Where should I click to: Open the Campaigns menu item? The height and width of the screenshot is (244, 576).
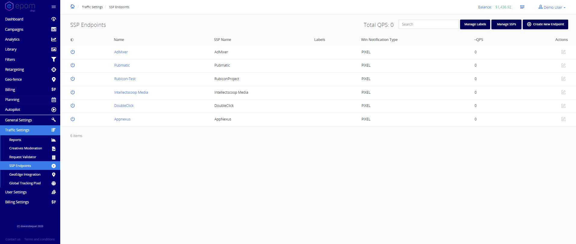coord(30,29)
